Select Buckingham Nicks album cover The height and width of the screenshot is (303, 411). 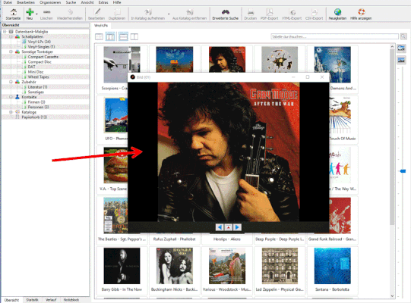click(175, 266)
